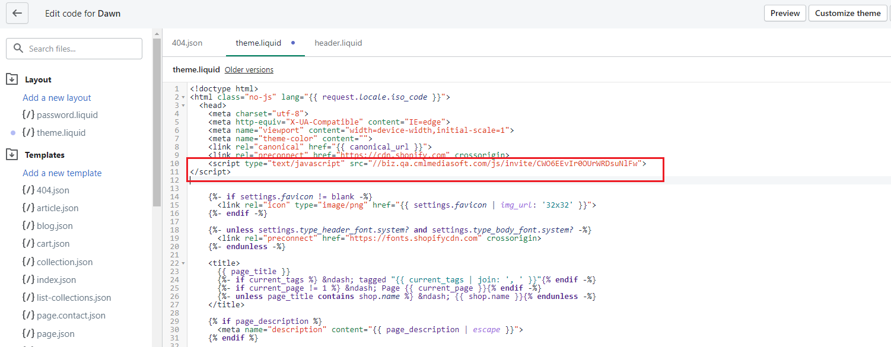Click the code icon beside list-collections.json
The width and height of the screenshot is (891, 347).
click(28, 298)
